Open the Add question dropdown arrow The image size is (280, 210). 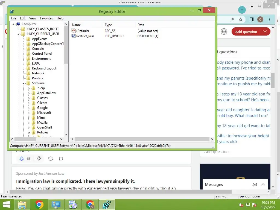pyautogui.click(x=265, y=32)
